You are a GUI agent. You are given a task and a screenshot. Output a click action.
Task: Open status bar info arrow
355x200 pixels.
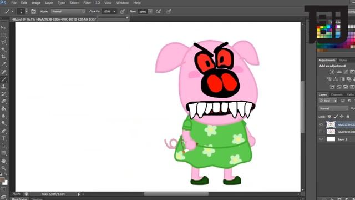pyautogui.click(x=79, y=194)
